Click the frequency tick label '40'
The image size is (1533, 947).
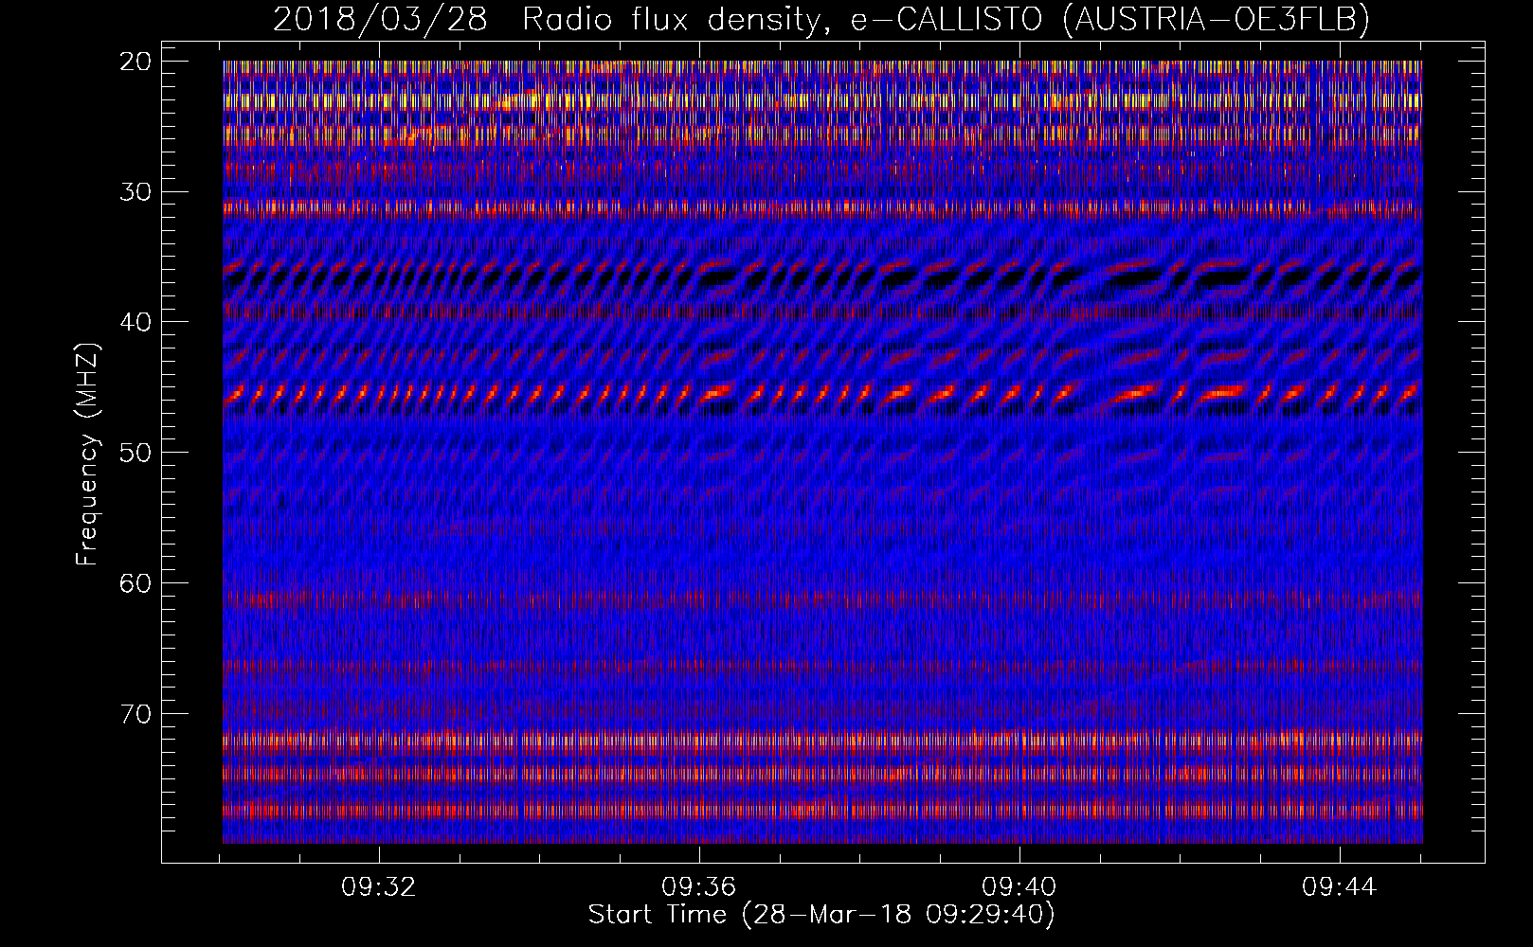point(135,322)
